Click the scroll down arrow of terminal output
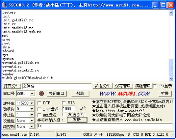Screen dimensions: 176x139 171,78
